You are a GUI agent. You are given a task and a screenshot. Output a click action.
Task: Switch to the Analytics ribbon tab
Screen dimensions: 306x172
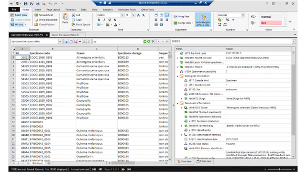tap(108, 10)
